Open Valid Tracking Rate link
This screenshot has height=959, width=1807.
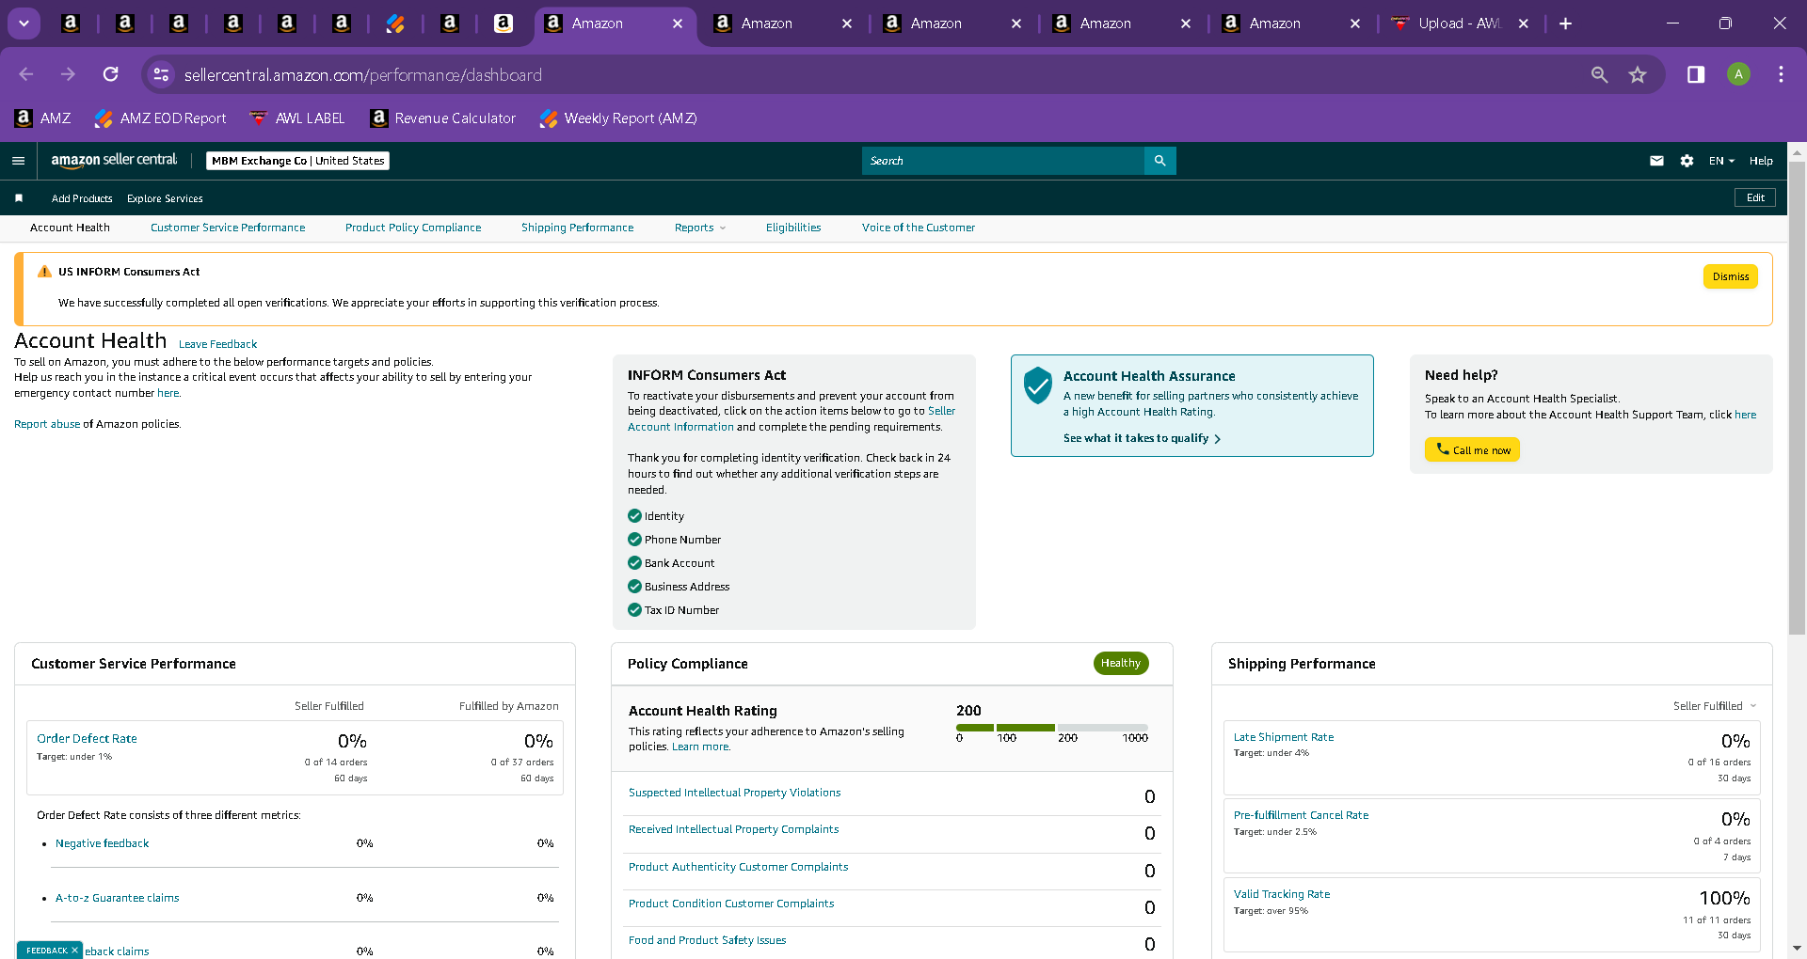(x=1282, y=894)
